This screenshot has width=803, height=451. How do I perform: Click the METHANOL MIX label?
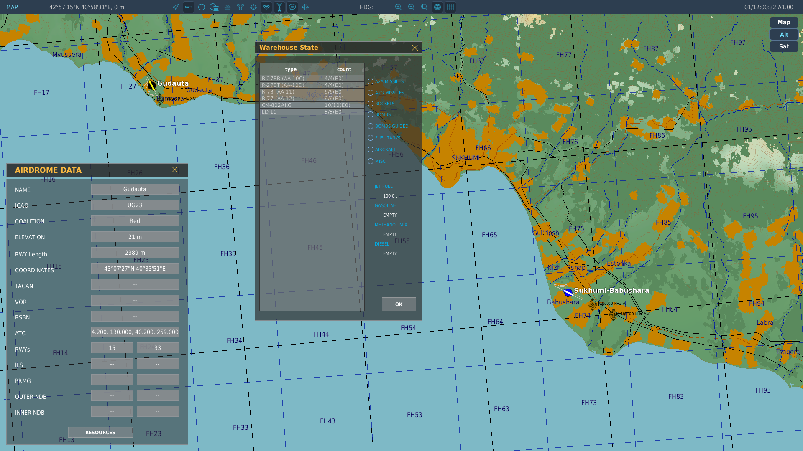point(391,225)
